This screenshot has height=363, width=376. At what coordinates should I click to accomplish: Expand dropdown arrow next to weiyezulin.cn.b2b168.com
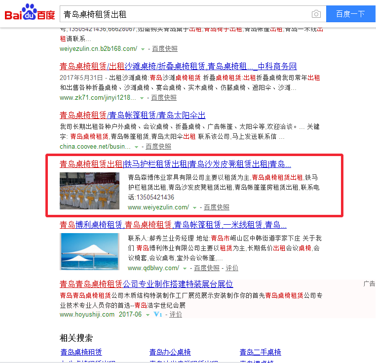point(143,49)
